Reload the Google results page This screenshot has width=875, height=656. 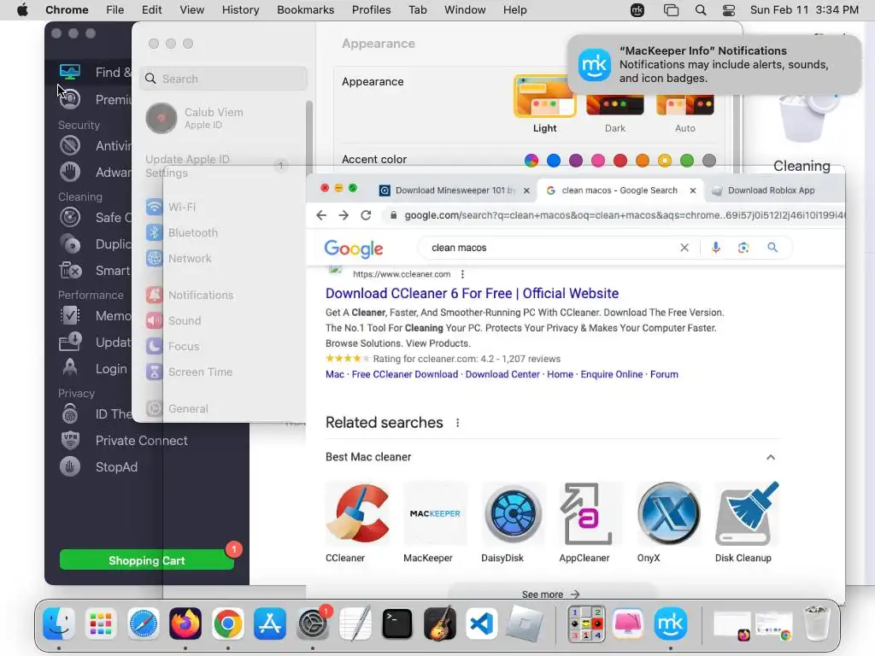click(366, 215)
